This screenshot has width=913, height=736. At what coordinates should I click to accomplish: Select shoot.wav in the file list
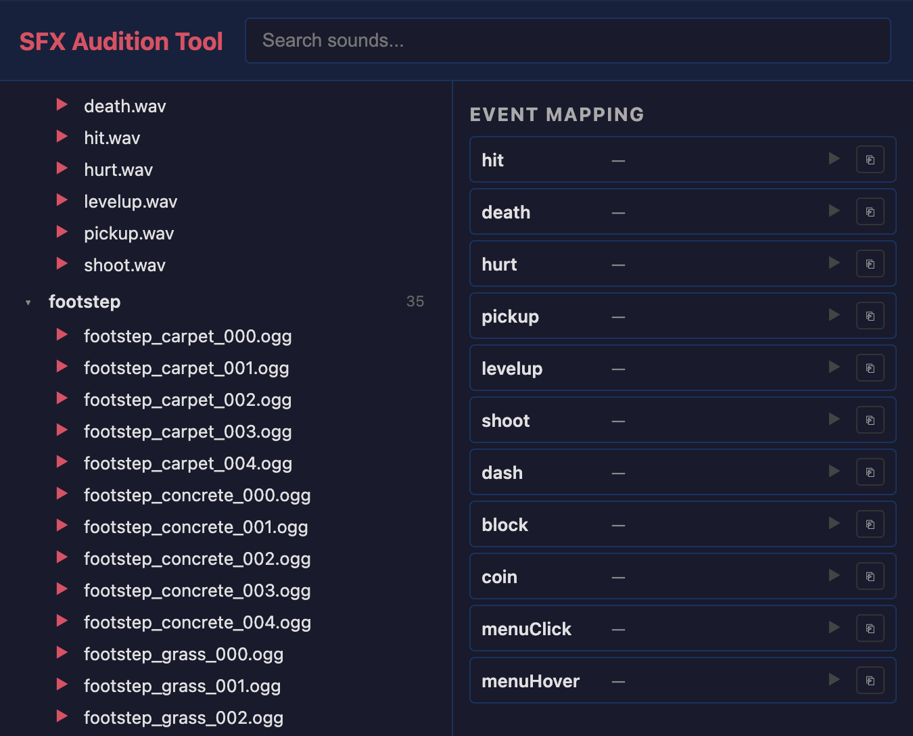pyautogui.click(x=124, y=265)
